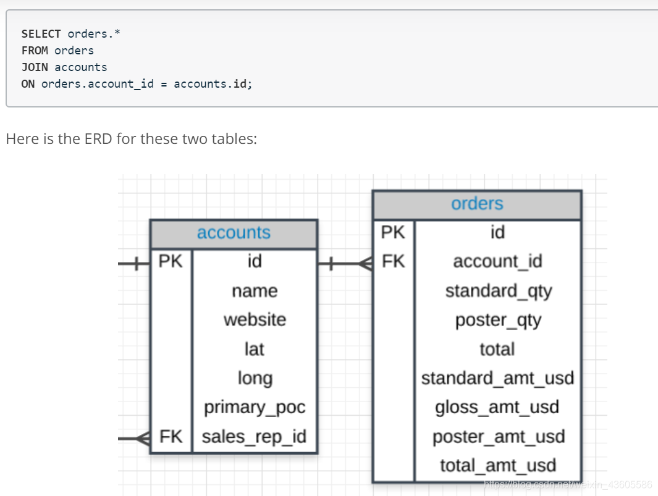Select the standard_qty field in orders
This screenshot has height=496, width=658.
[x=498, y=291]
